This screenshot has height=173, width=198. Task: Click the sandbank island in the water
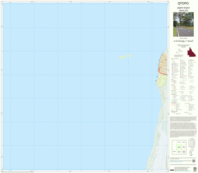point(125,56)
